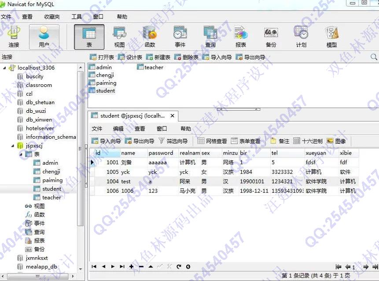Click the refresh records icon
379x281 pixels.
179,267
